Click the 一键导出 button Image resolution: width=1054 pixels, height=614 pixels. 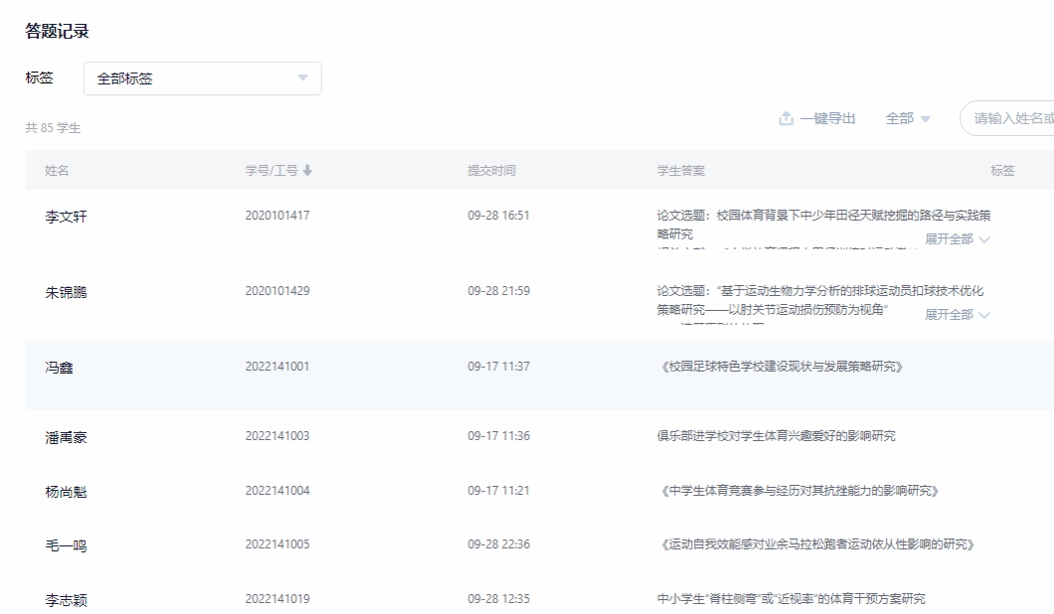(827, 118)
